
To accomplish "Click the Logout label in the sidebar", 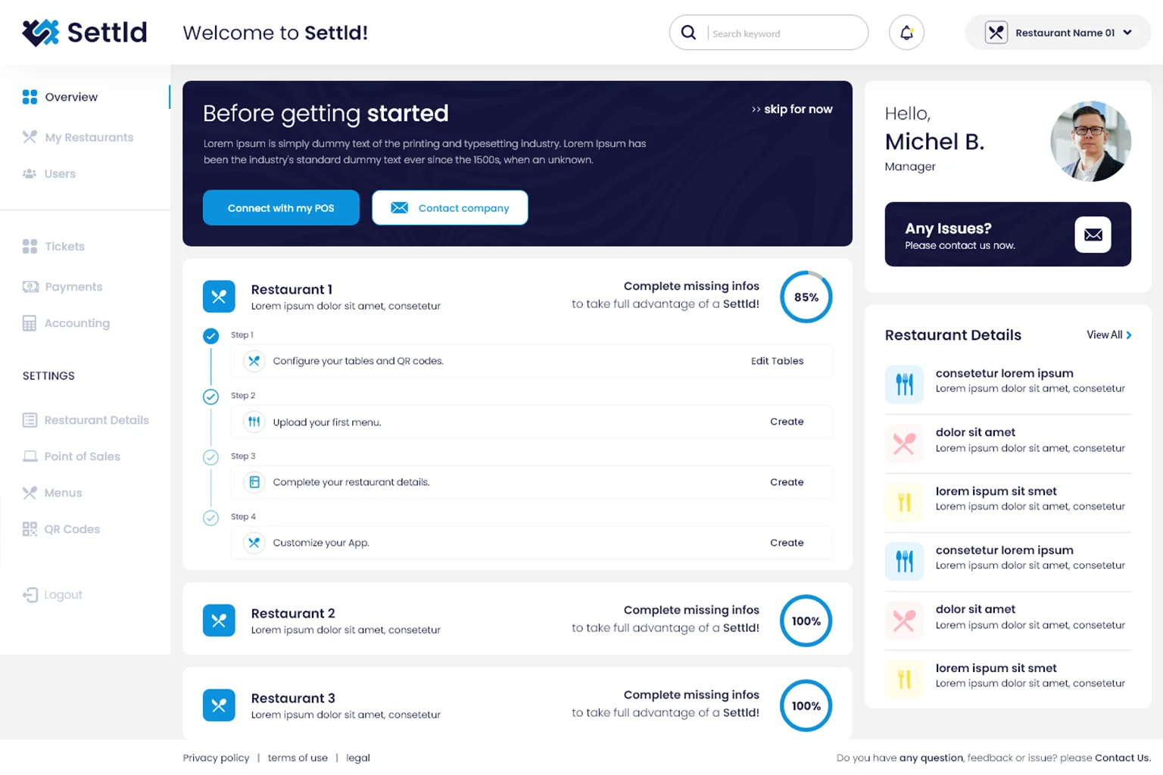I will tap(63, 595).
